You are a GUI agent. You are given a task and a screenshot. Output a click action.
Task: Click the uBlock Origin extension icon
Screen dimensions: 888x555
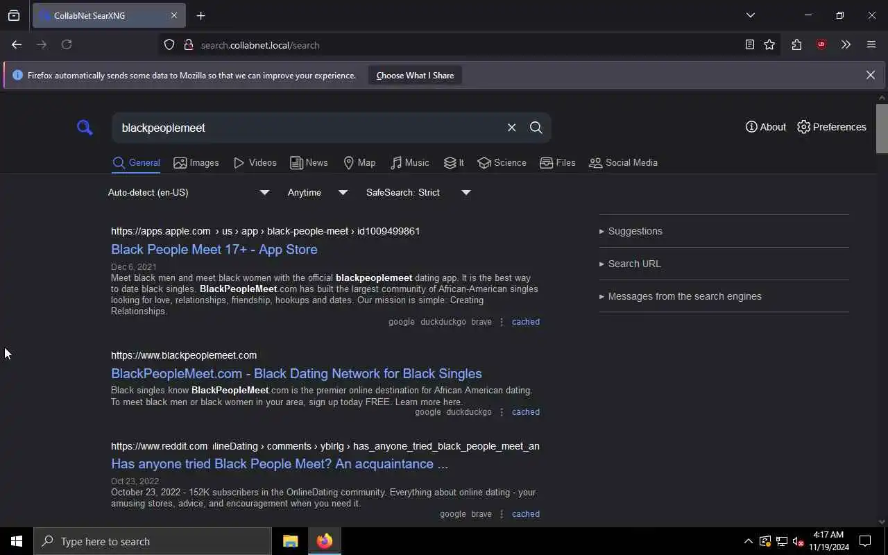(x=821, y=44)
